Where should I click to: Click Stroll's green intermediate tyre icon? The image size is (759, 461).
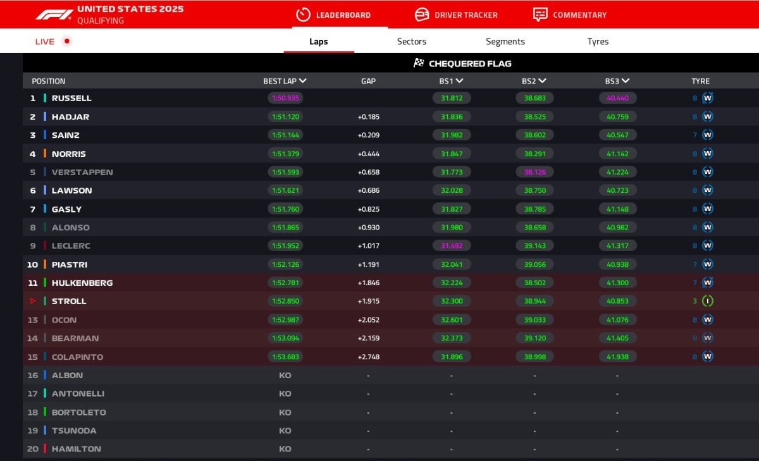[708, 301]
